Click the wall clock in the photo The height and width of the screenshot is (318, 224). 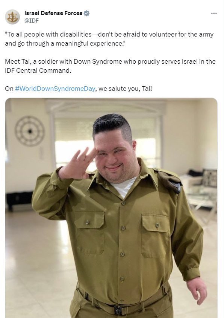[30, 131]
